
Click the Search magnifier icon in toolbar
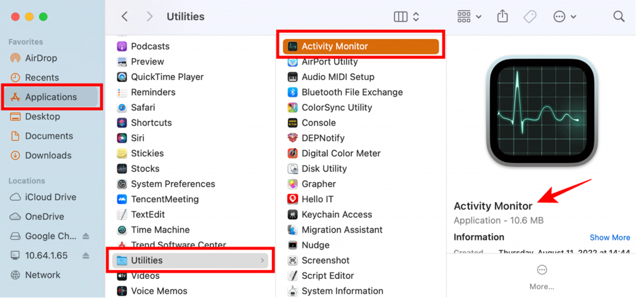619,17
